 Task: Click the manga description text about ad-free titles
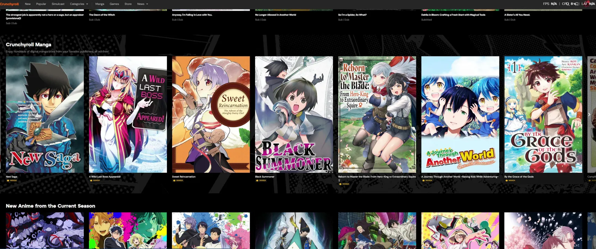58,52
